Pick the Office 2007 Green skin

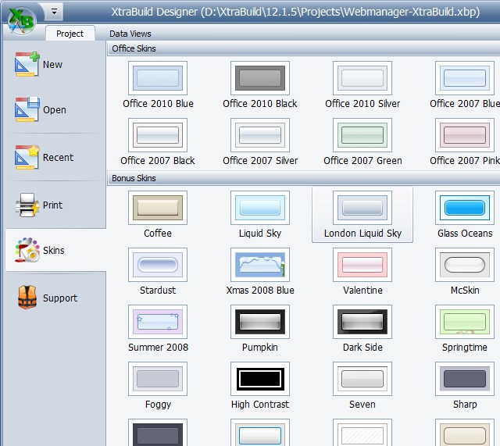[362, 142]
